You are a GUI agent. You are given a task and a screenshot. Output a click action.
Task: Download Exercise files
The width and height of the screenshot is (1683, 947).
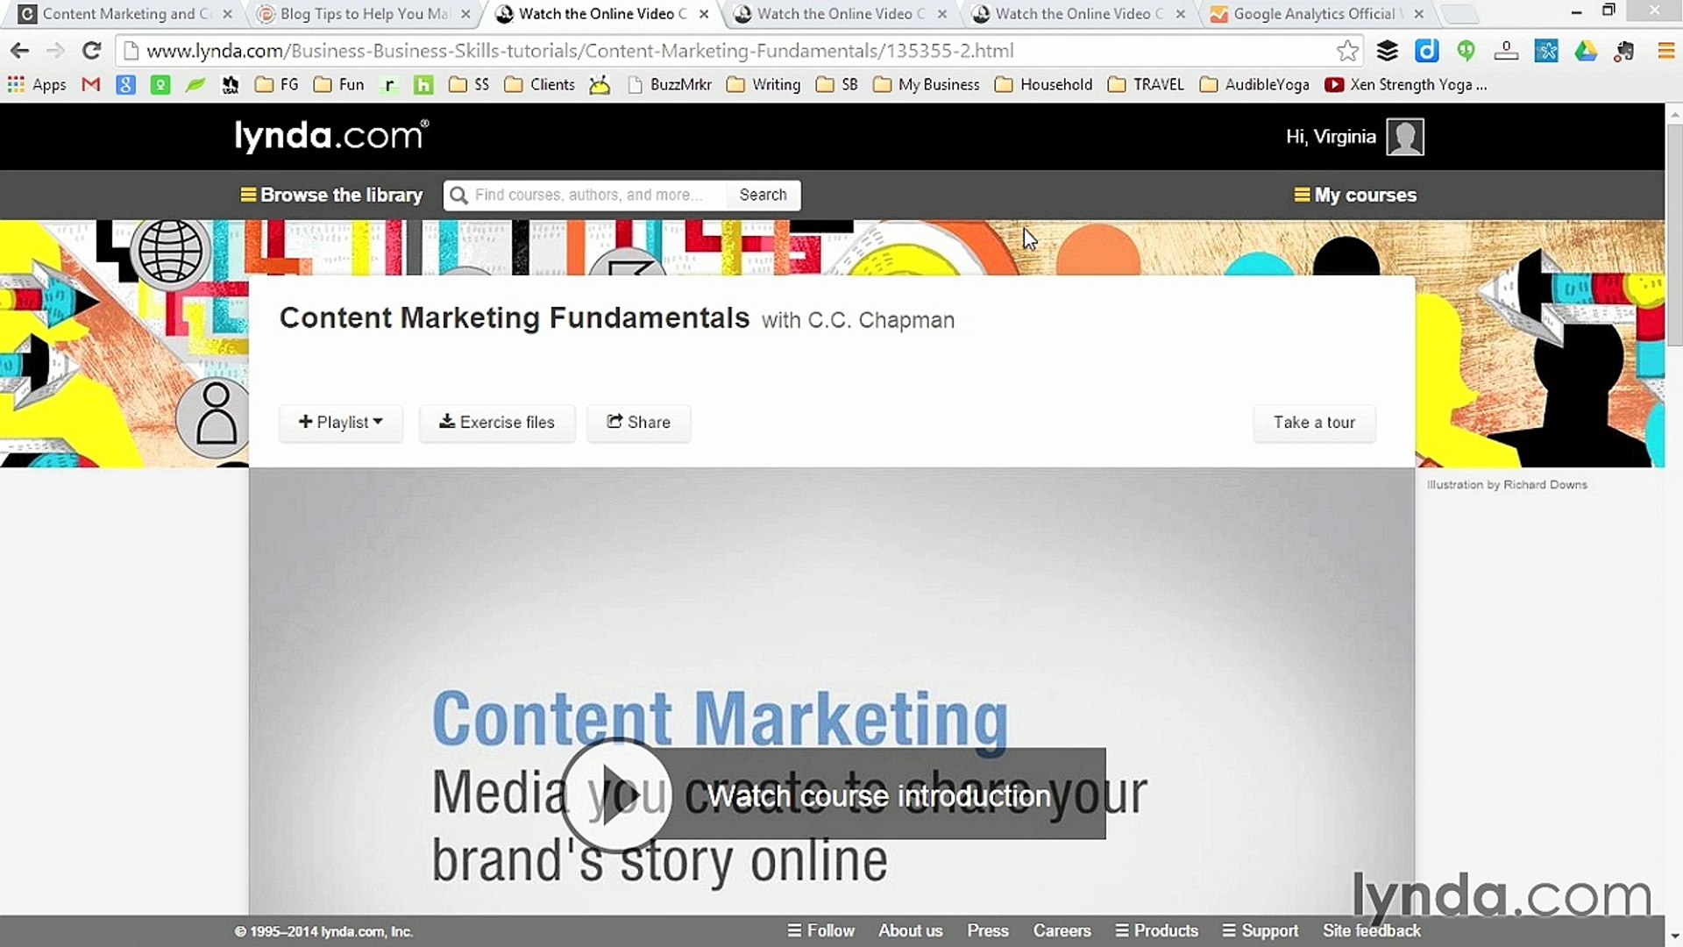[497, 423]
